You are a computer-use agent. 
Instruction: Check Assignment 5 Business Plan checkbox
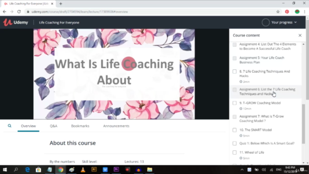235,58
